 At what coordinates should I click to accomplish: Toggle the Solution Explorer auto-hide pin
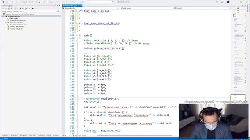click(x=57, y=5)
